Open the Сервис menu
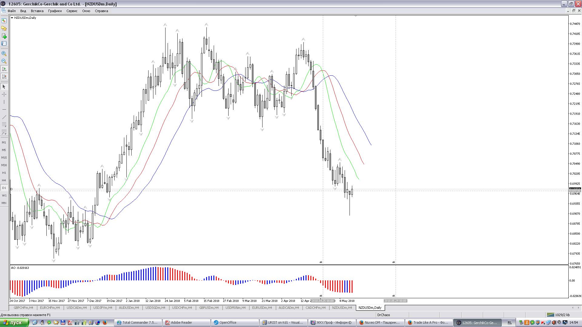This screenshot has height=327, width=582. (x=72, y=11)
